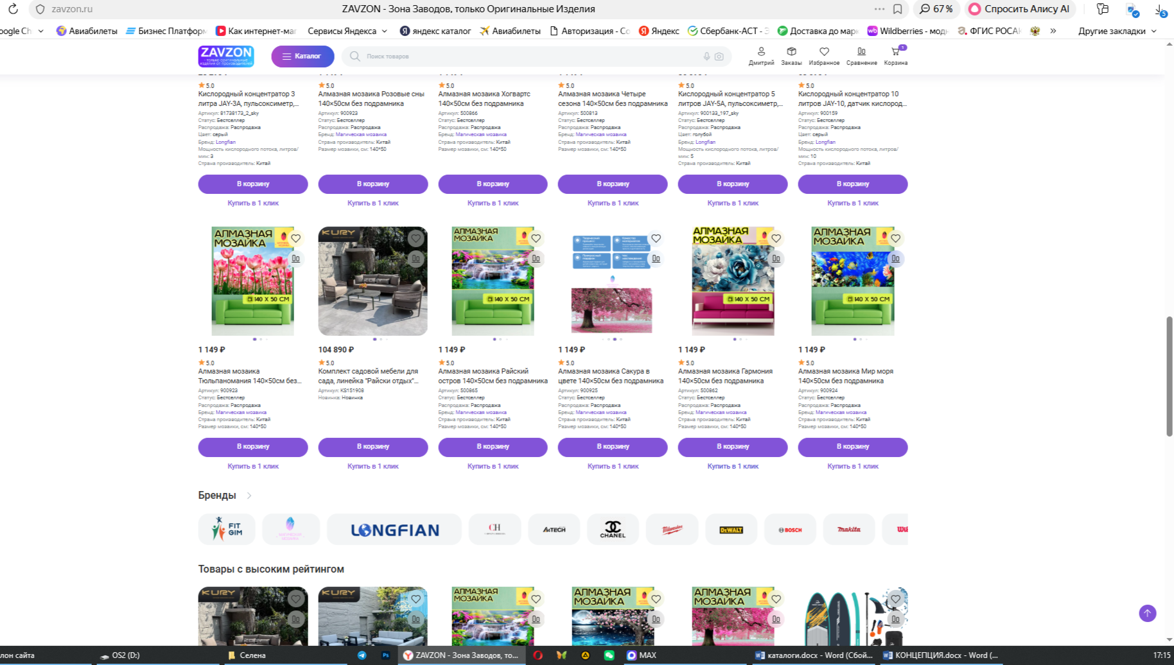Image resolution: width=1174 pixels, height=665 pixels.
Task: Toggle favorite heart on Гармония mosaic
Action: tap(776, 238)
